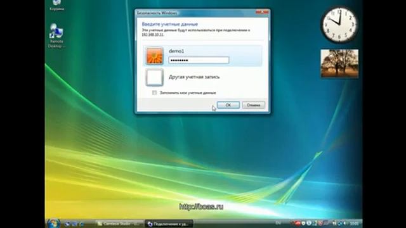
Task: Tick Запомнить мои учетные данные checkbox
Action: 154,92
